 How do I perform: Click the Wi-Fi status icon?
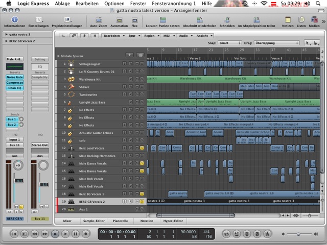(x=264, y=4)
